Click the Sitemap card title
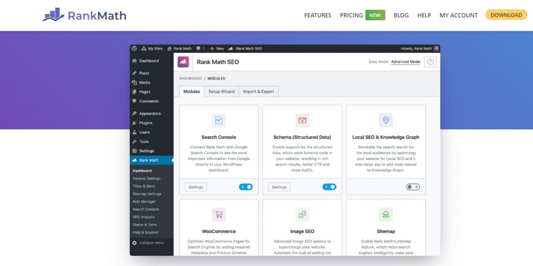 point(386,231)
